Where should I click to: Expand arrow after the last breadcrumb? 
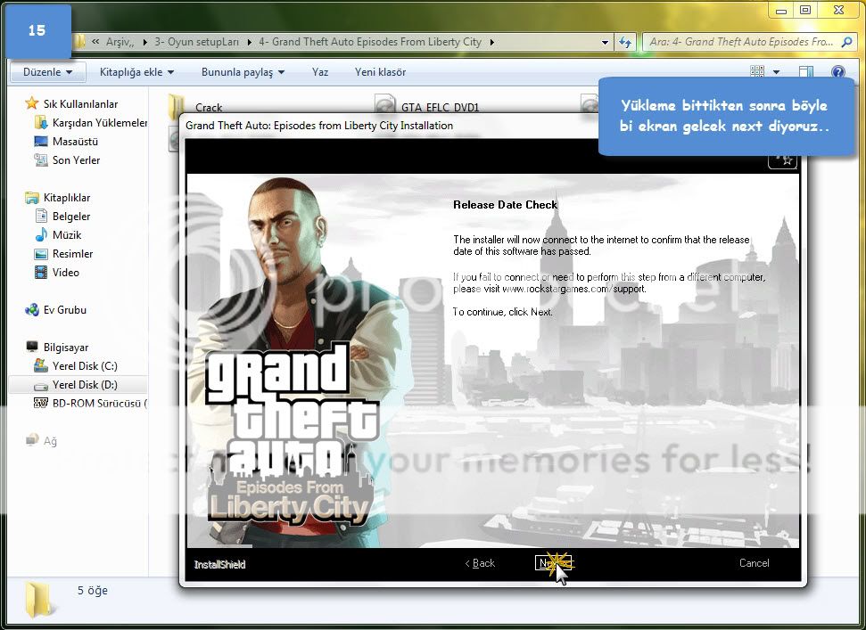(491, 42)
